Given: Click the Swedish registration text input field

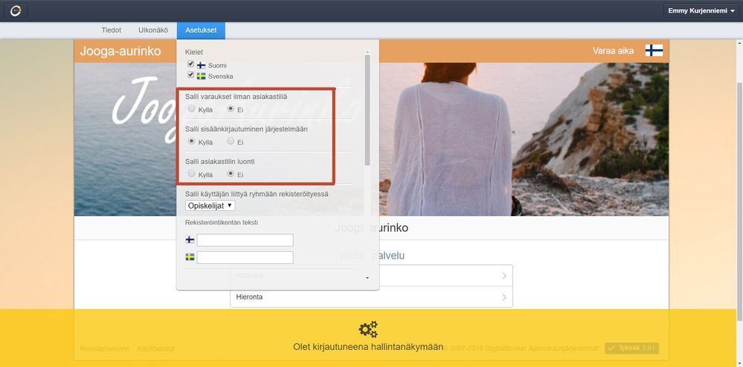Looking at the screenshot, I should tap(245, 258).
